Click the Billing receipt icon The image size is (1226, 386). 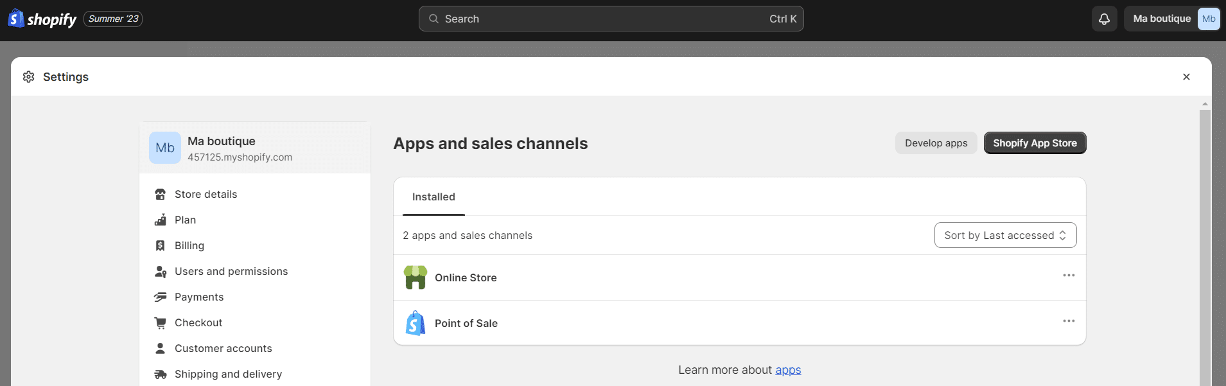click(x=161, y=246)
